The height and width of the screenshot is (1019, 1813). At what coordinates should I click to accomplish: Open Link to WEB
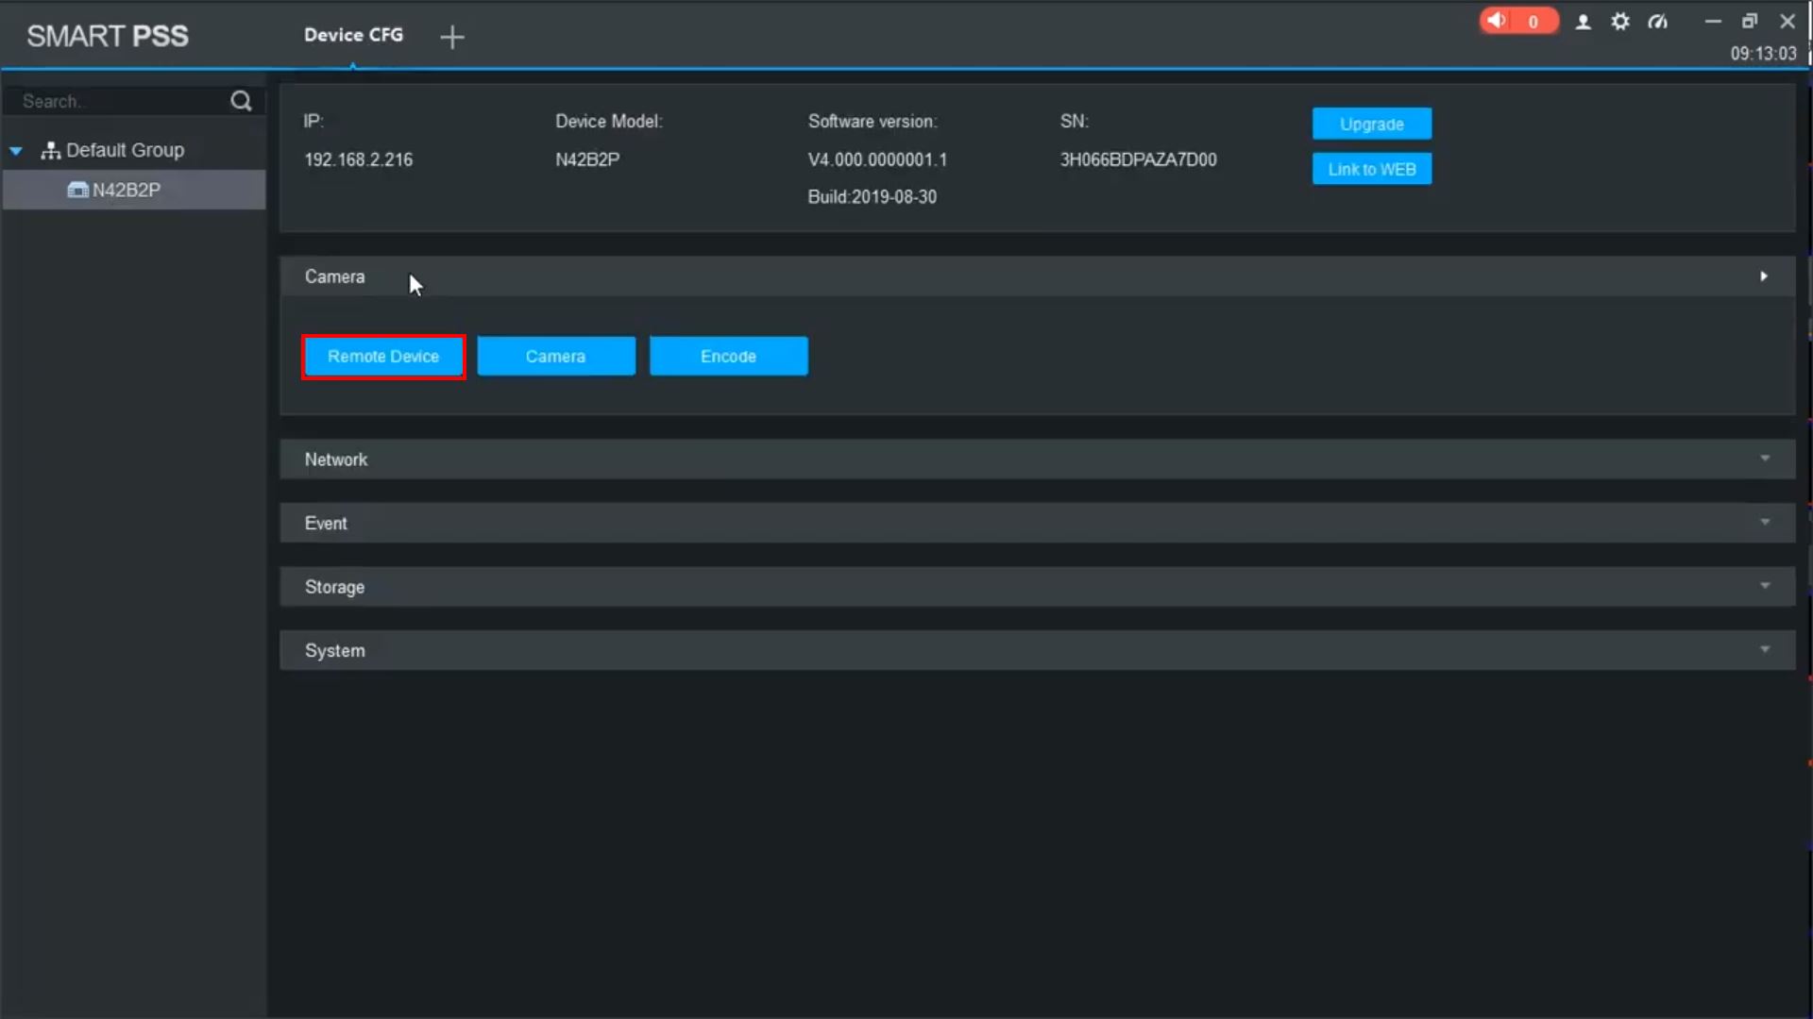pos(1371,169)
